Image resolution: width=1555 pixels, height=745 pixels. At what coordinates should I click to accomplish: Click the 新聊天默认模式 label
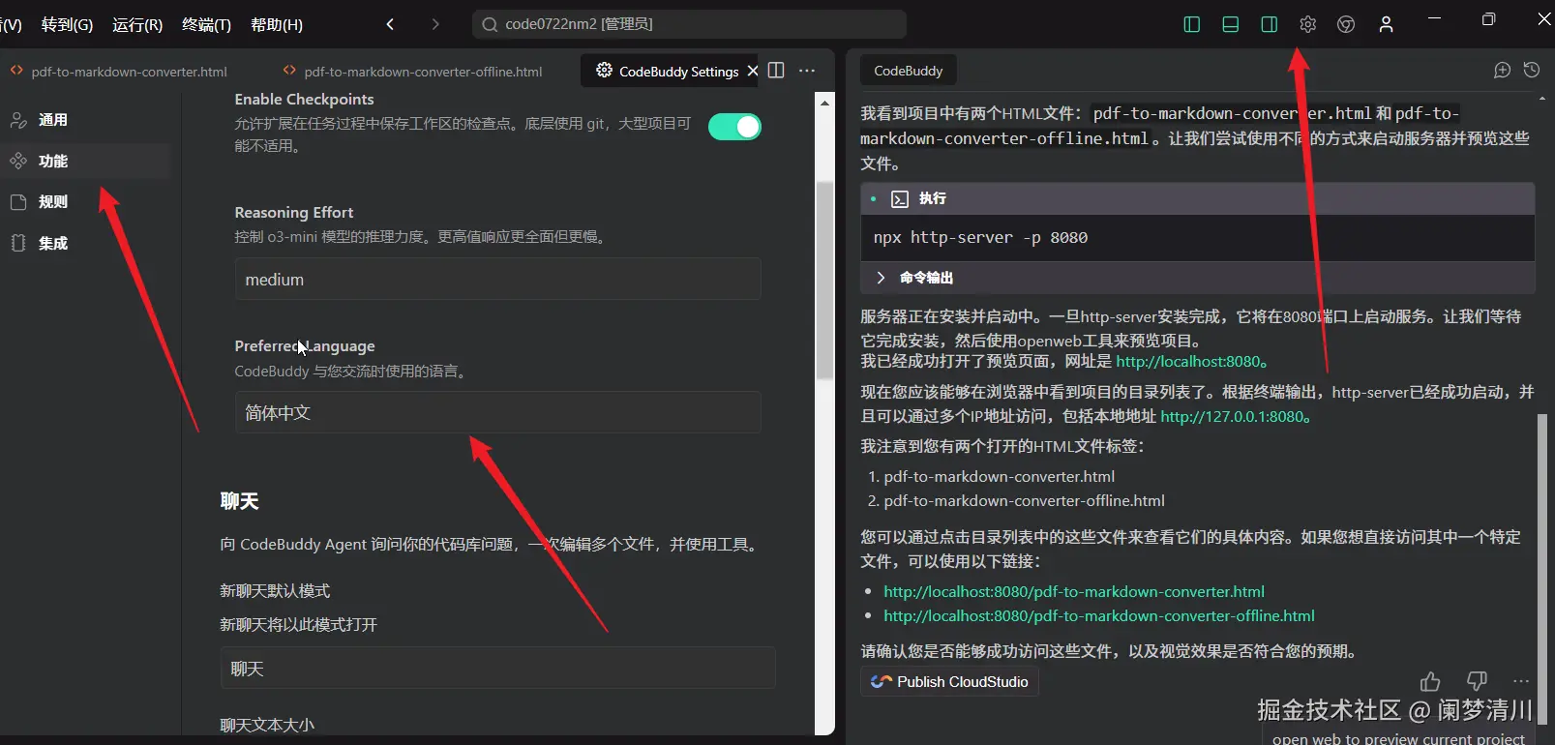tap(275, 590)
